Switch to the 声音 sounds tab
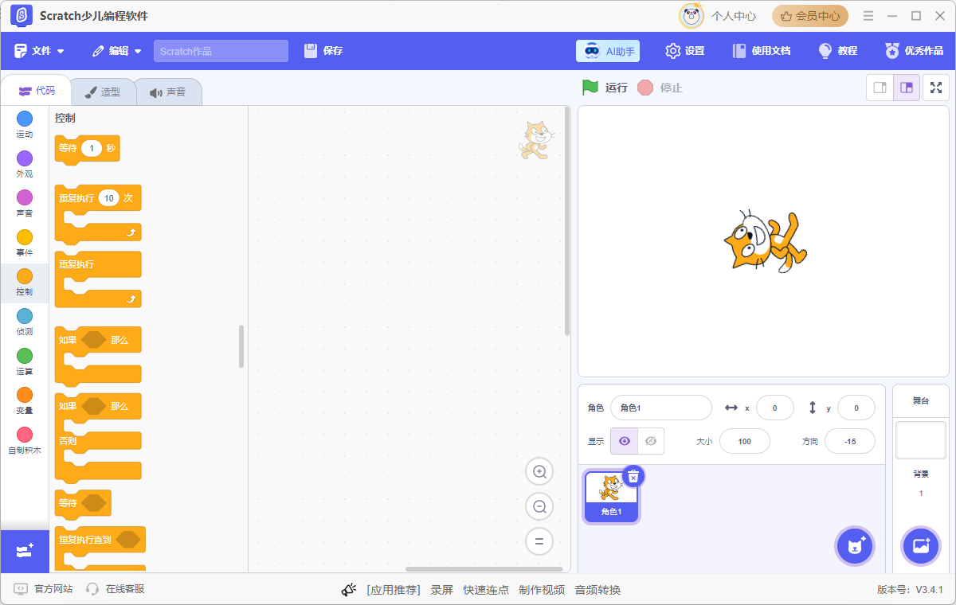Image resolution: width=956 pixels, height=605 pixels. coord(168,92)
